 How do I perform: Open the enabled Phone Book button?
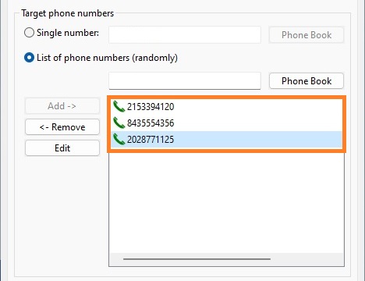click(x=307, y=81)
